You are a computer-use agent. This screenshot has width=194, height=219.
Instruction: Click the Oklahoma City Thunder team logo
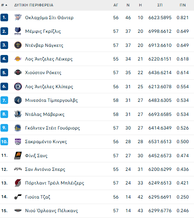(x=18, y=17)
